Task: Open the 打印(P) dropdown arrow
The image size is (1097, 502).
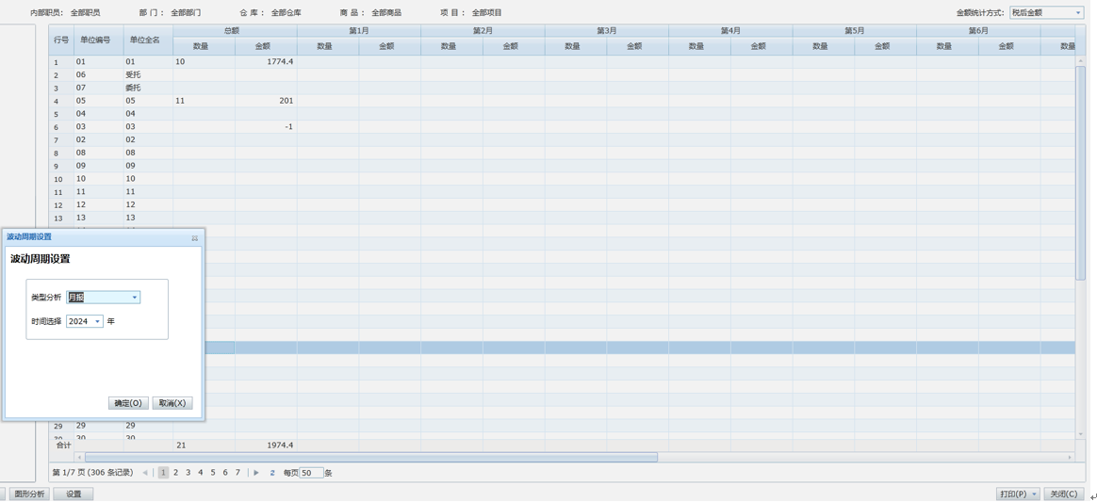Action: pyautogui.click(x=1034, y=494)
